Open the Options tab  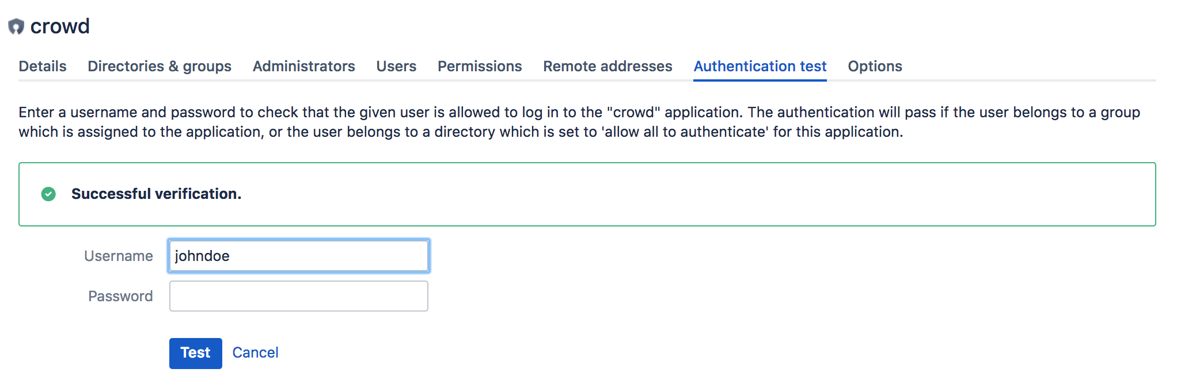[x=875, y=67]
